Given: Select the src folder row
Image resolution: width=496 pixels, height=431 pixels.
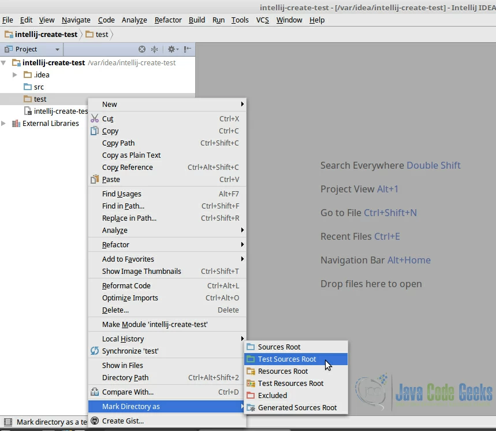Looking at the screenshot, I should [98, 87].
